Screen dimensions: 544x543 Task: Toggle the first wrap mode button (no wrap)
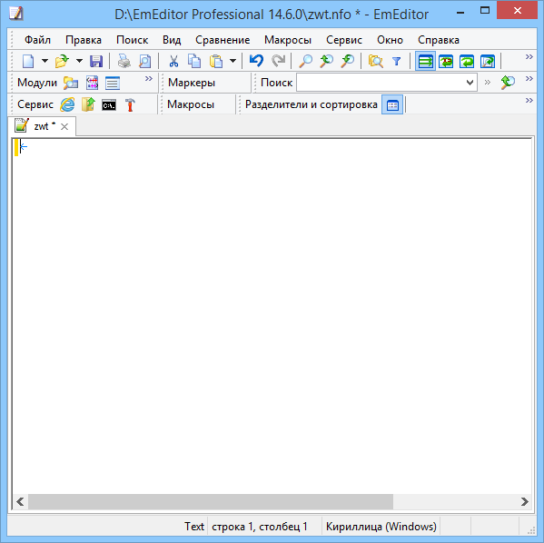[425, 61]
